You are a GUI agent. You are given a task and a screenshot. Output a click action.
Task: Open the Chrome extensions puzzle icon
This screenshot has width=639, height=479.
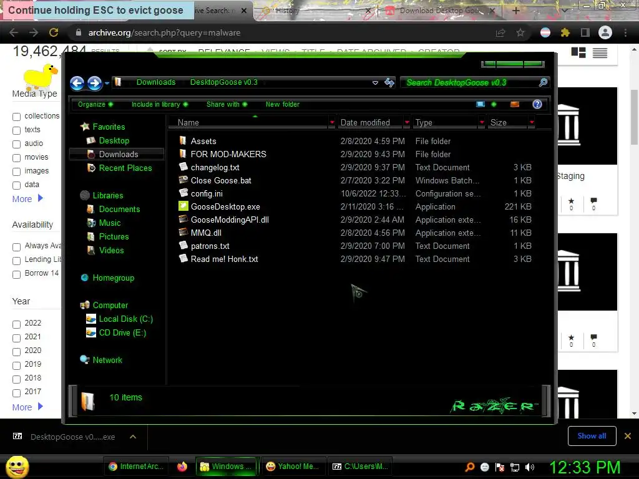[x=565, y=32]
